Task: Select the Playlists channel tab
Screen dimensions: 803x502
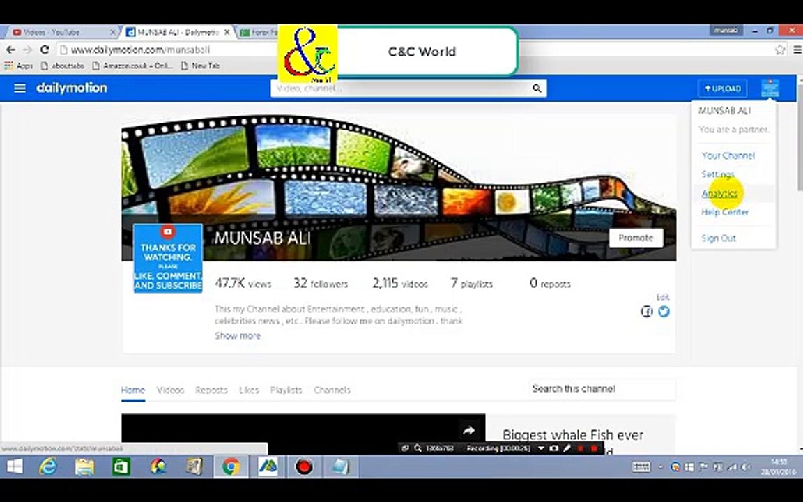Action: click(286, 390)
